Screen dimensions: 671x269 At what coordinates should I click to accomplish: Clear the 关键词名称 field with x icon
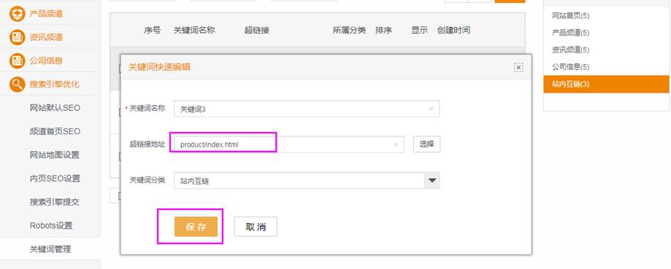coord(432,109)
